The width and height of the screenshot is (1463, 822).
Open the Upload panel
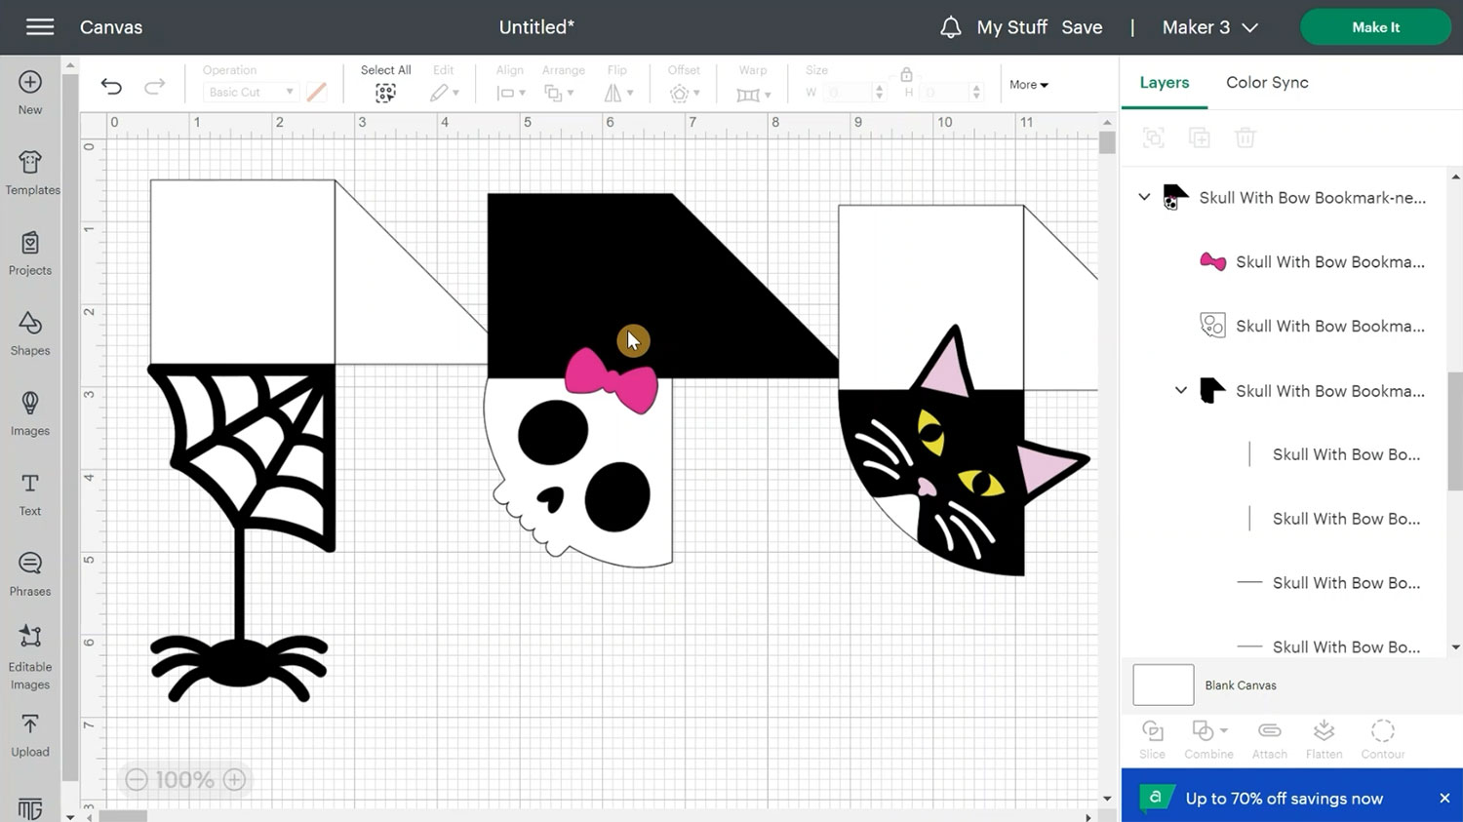(30, 735)
